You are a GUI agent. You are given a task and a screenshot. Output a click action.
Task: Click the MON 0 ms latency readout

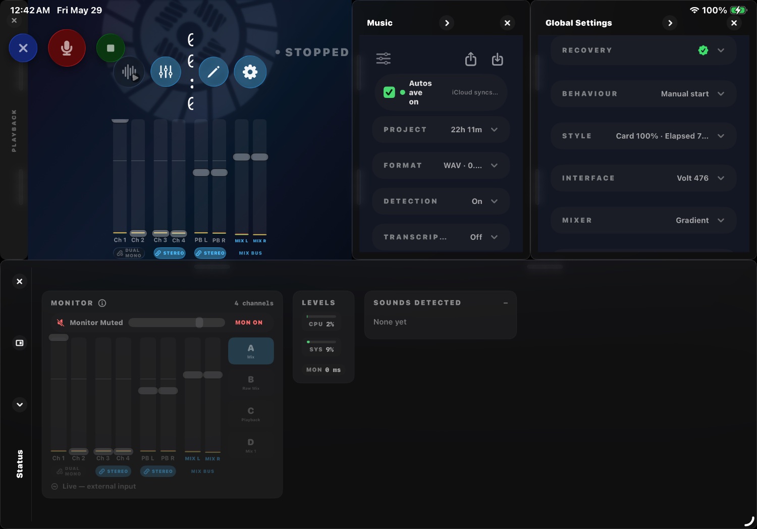coord(323,370)
